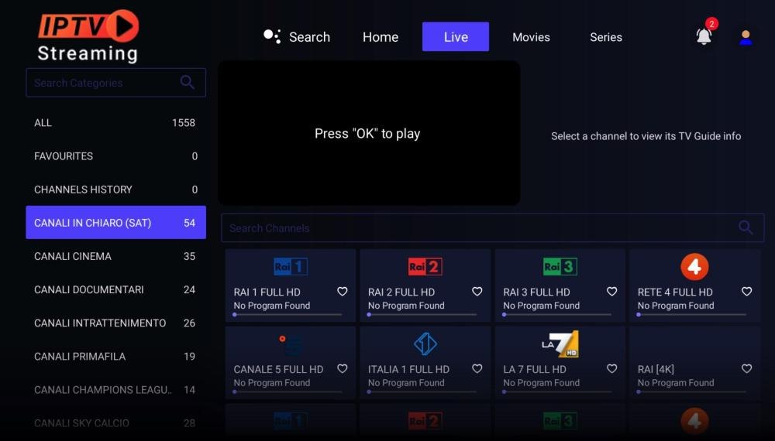Select the RAI 1 logo thumbnail
Viewport: 775px width, 441px height.
click(291, 267)
